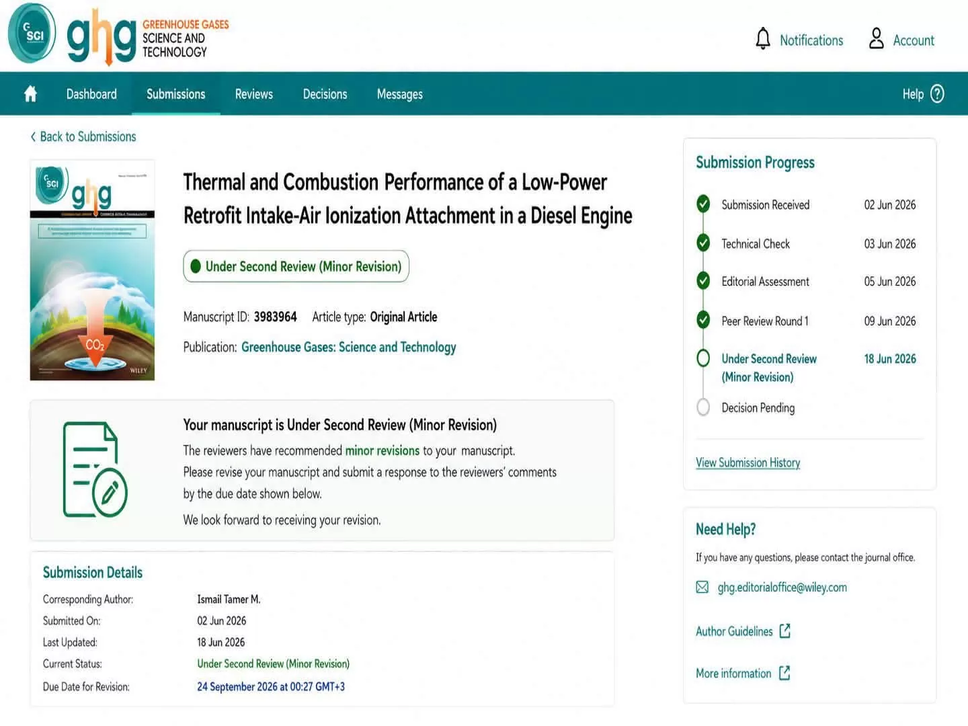This screenshot has width=968, height=726.
Task: Click the SCI logo in the header
Action: 32,34
